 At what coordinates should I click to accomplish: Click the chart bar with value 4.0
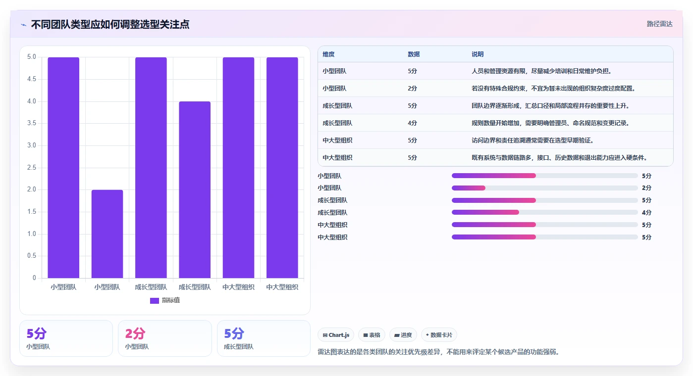click(x=195, y=189)
